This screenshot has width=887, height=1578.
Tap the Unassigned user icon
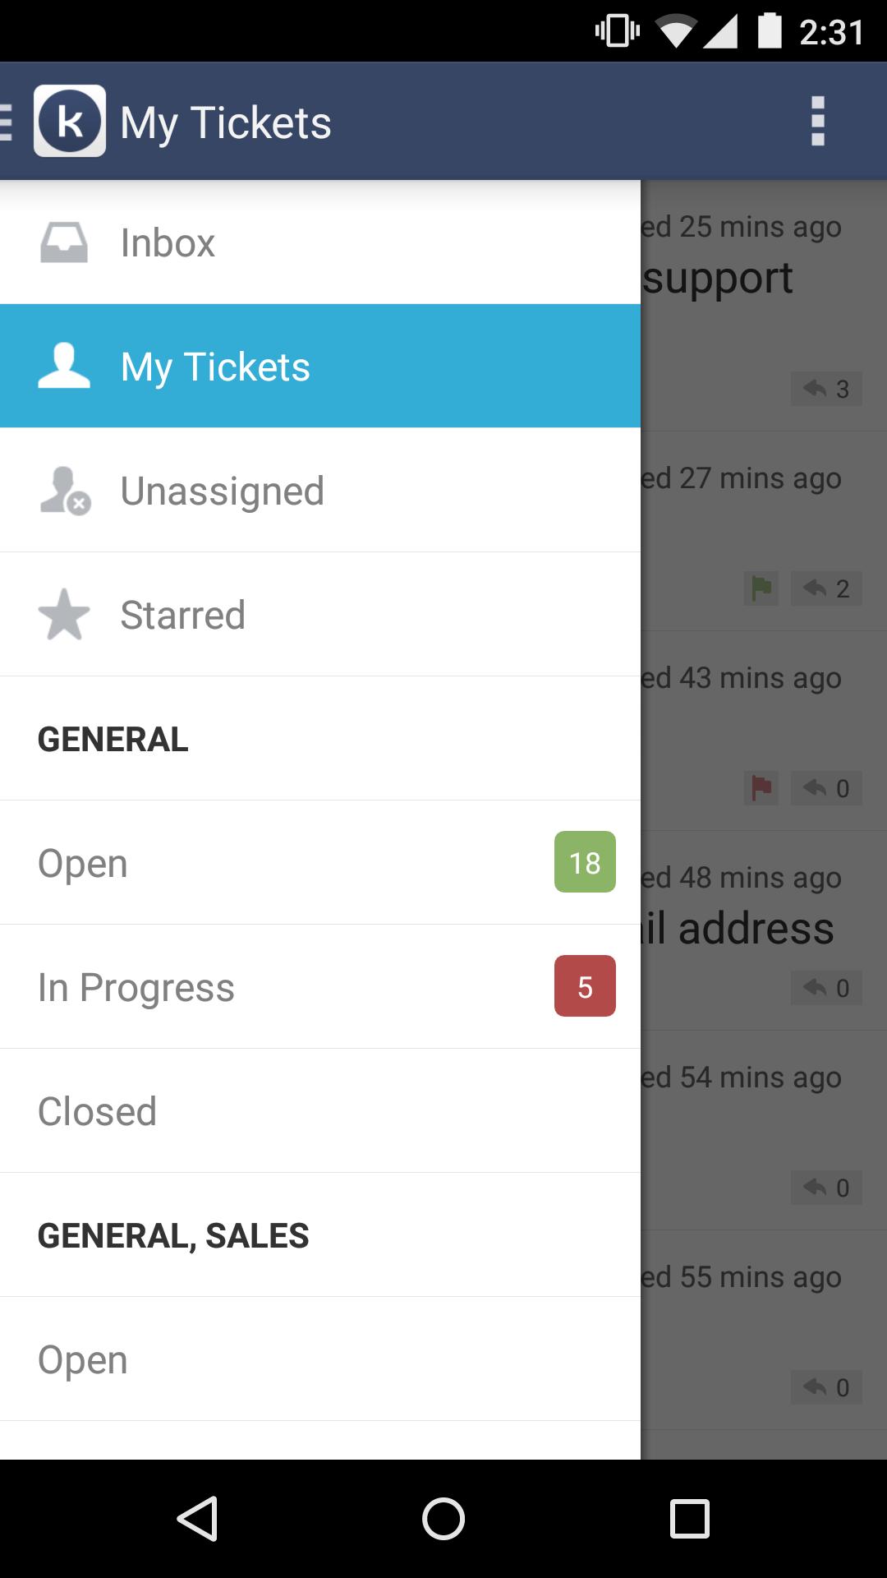(65, 491)
